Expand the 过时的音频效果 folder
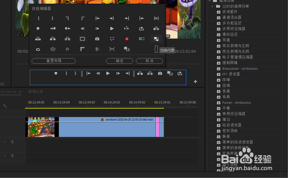Screen dimensions: 288x178 coord(212,7)
